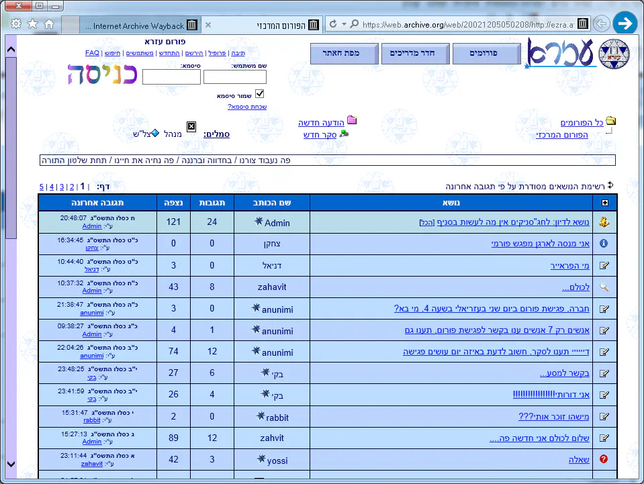644x484 pixels.
Task: Click the new message folder icon
Action: [x=352, y=121]
